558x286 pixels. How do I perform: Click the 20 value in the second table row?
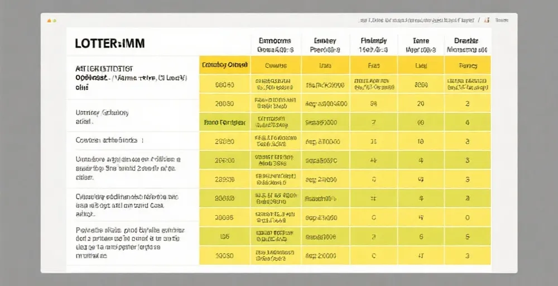tap(421, 104)
